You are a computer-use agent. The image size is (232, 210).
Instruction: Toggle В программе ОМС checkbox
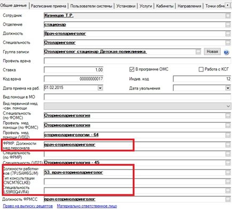click(132, 69)
